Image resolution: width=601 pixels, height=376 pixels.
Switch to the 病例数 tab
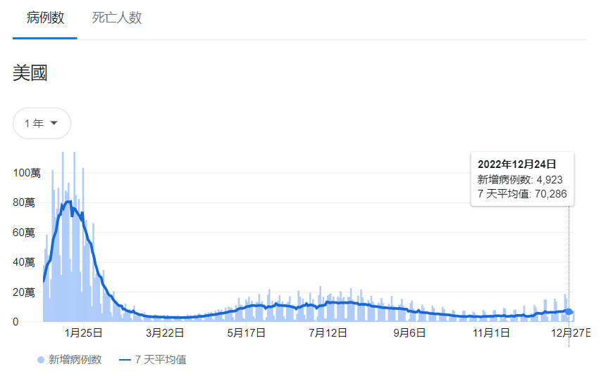point(45,18)
